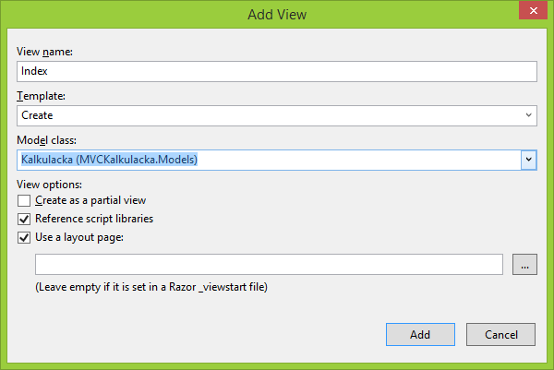Screen dimensions: 554x370
Task: Click the Add button
Action: (x=420, y=334)
